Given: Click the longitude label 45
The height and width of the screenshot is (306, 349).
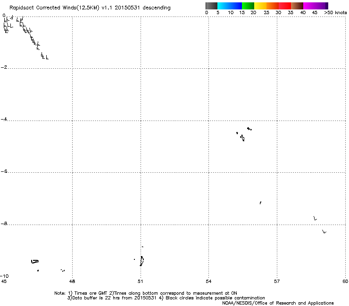Looking at the screenshot, I should 4,282.
